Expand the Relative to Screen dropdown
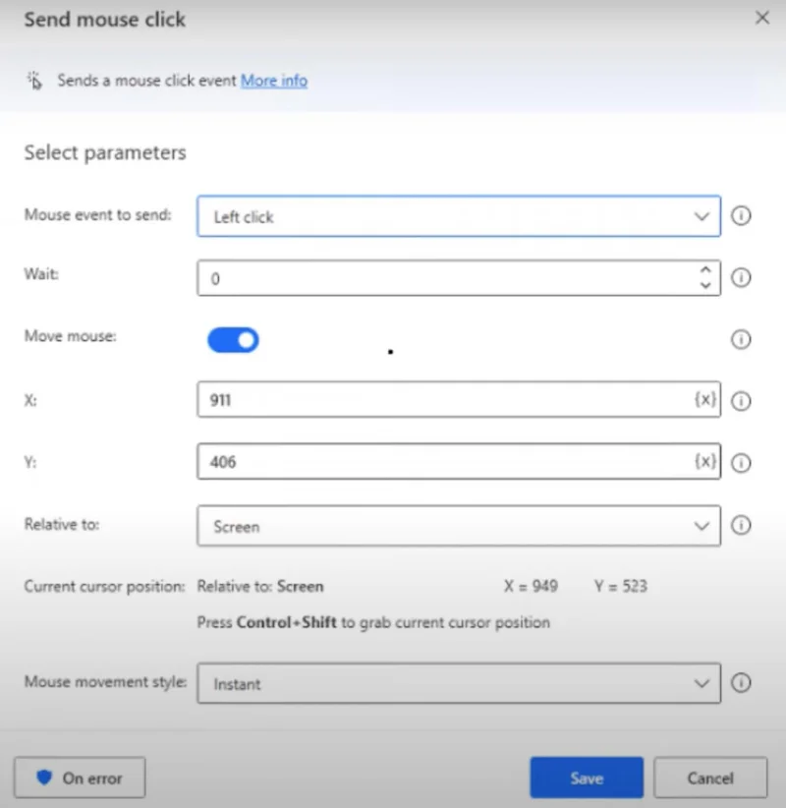 coord(459,526)
